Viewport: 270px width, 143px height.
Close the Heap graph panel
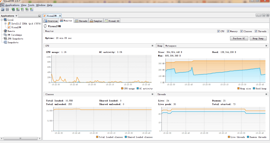[266, 46]
